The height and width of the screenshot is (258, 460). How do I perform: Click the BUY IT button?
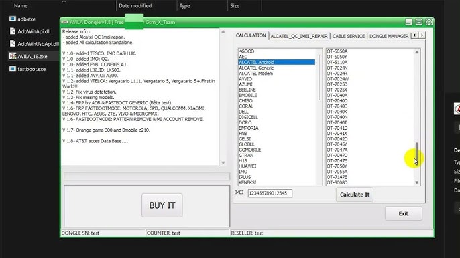[162, 205]
